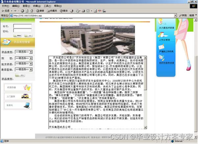Screen dimensions: 198x144
Task: Click the 药品类型搜索 banner icon
Action: (x=6, y=42)
